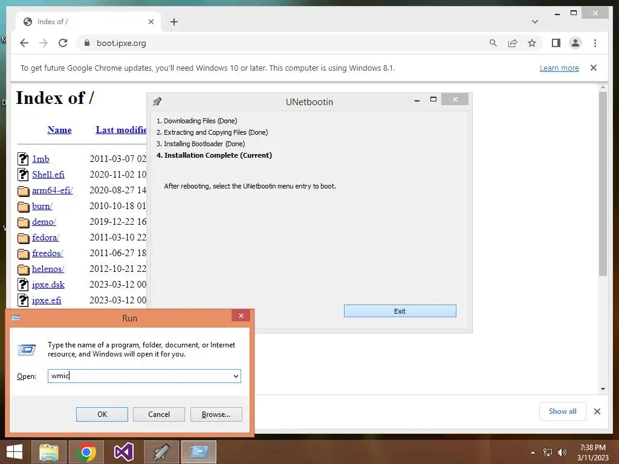Click the UNetbootin title bar app icon
Viewport: 619px width, 464px height.
157,101
